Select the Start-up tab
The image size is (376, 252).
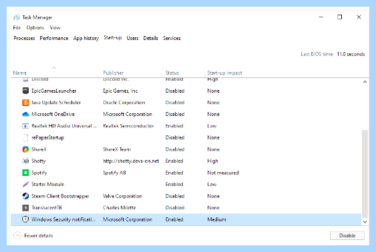[113, 38]
